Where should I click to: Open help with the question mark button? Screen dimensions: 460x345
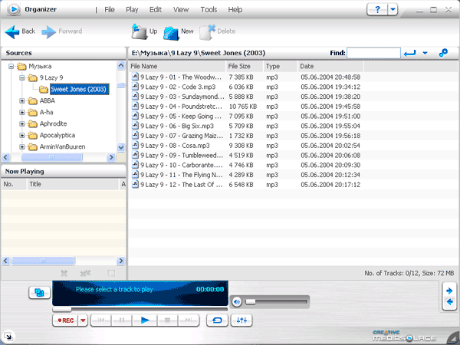377,10
